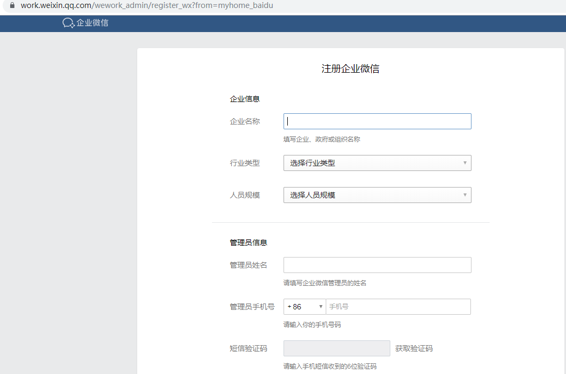Focus the 企业名称 input field

[x=377, y=121]
